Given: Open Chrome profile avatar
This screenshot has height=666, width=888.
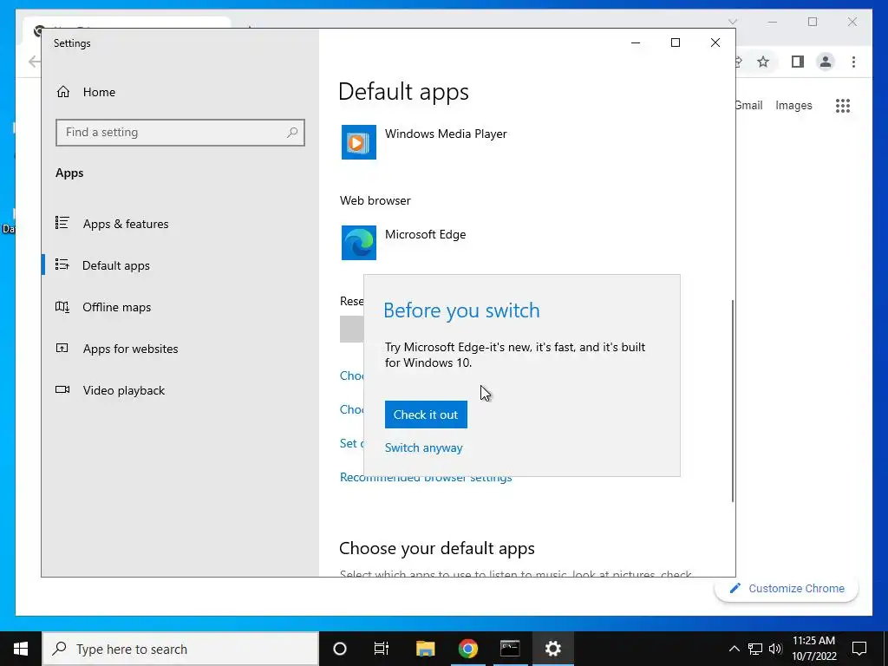Looking at the screenshot, I should point(826,62).
